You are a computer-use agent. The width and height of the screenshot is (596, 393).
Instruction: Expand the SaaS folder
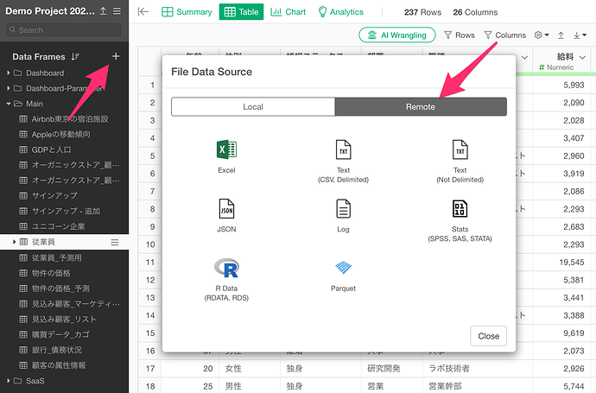point(9,380)
